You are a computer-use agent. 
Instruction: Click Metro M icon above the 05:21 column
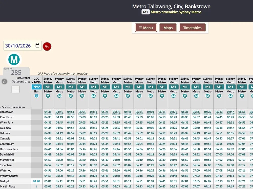(105, 96)
